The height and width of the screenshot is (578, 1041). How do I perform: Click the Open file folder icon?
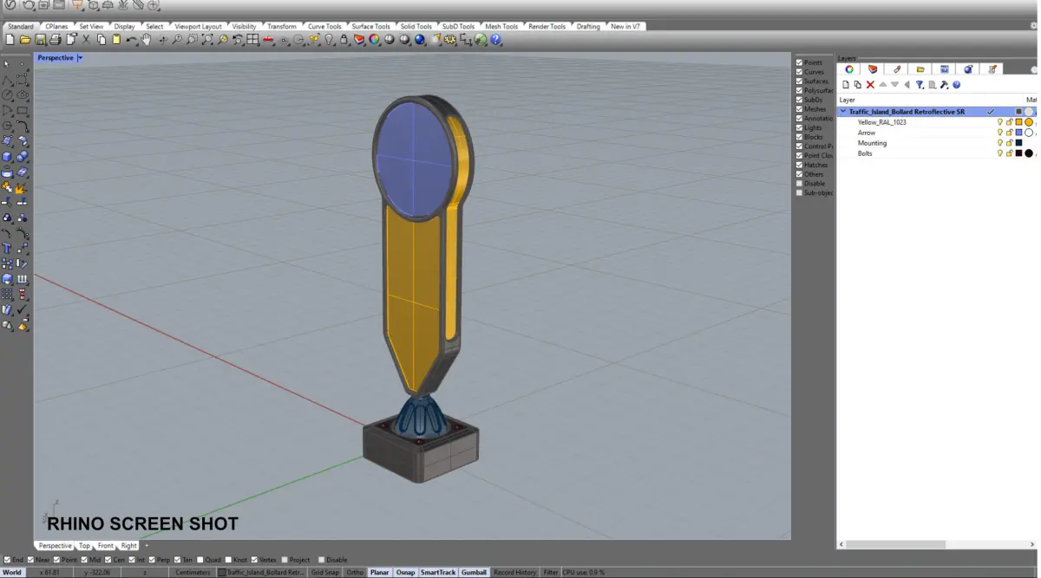24,40
